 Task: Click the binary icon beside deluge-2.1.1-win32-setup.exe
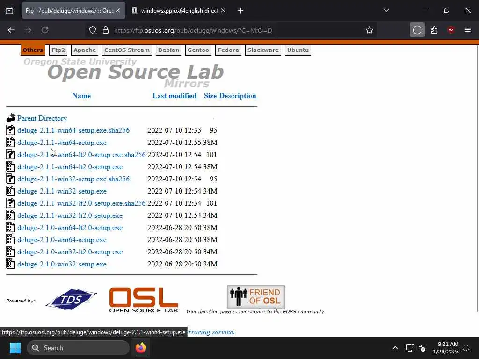pos(10,191)
